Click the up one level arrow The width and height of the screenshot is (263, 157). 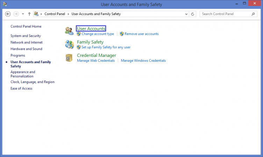29,14
